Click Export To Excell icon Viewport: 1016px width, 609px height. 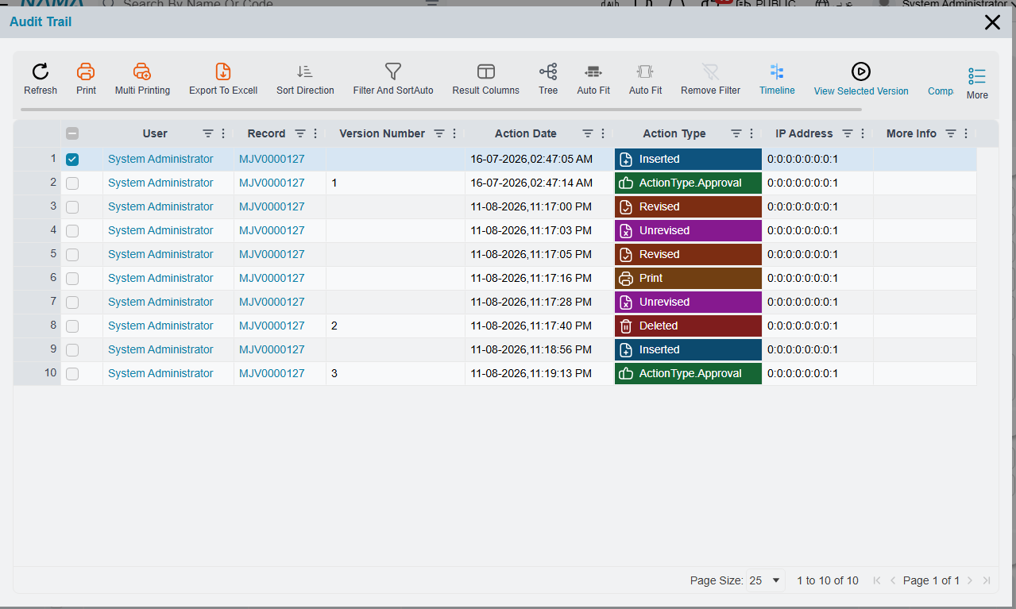tap(223, 71)
